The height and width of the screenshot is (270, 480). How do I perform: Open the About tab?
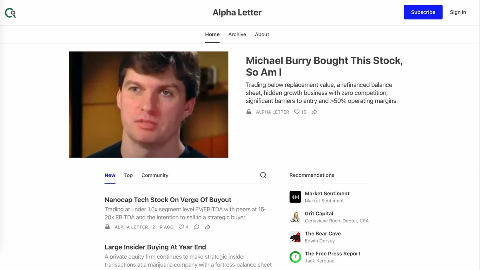tap(262, 34)
